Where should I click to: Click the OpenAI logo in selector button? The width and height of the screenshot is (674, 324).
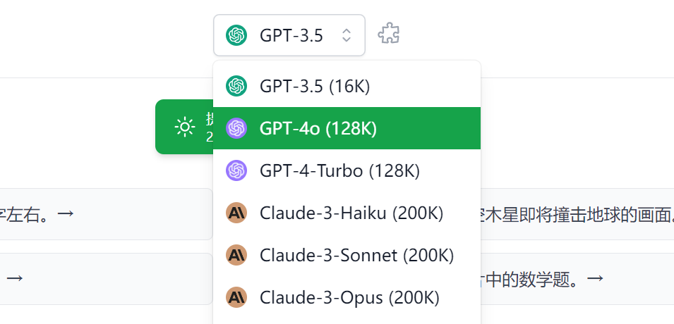(x=236, y=35)
